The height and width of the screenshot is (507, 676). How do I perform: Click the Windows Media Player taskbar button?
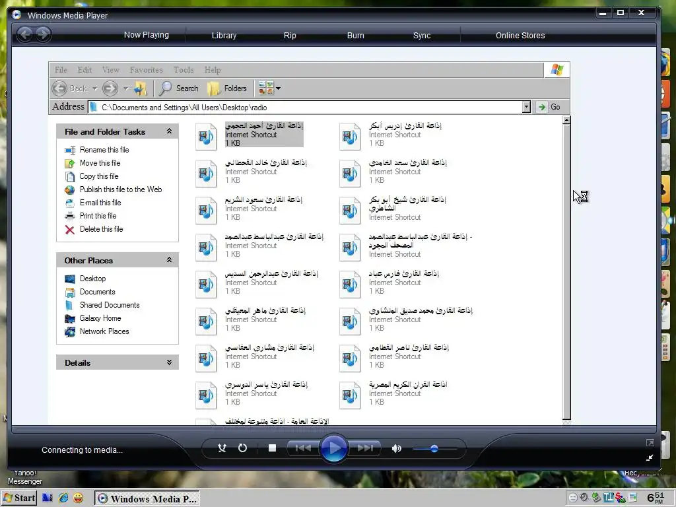coord(147,498)
